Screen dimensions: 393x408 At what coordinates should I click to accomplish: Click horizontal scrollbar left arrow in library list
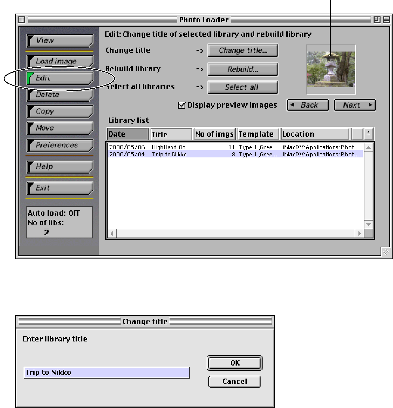pyautogui.click(x=112, y=234)
